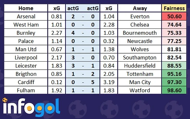190x119 pixels.
Task: Select the Away column header
Action: [140, 8]
